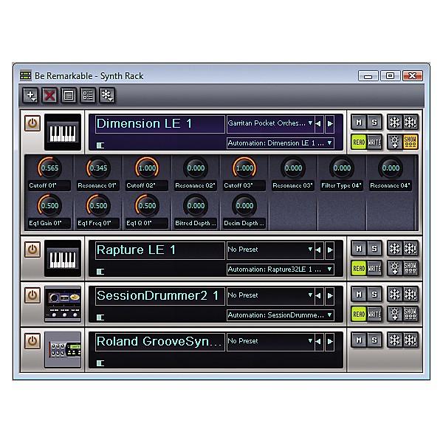443x443 pixels.
Task: Open the SessionDrummer2 1 instrument thumbnail
Action: pyautogui.click(x=63, y=304)
